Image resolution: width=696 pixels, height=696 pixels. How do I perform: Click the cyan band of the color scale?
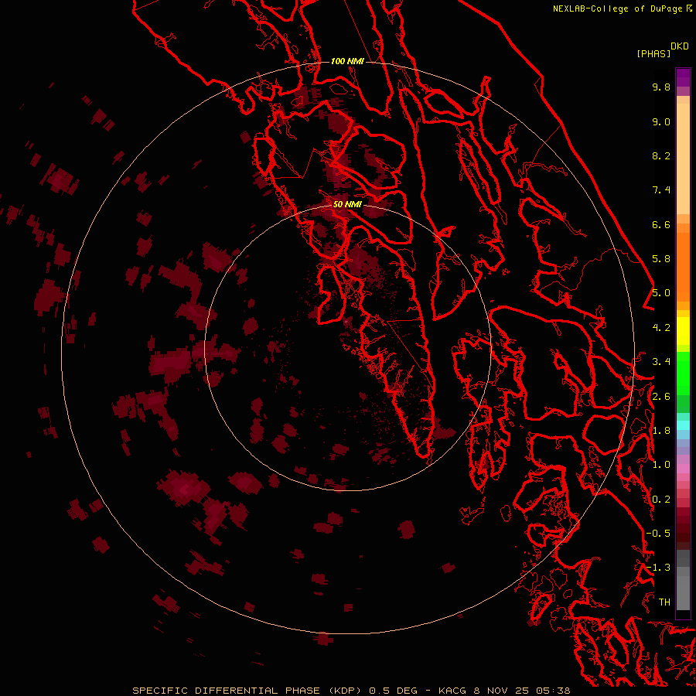pyautogui.click(x=683, y=425)
